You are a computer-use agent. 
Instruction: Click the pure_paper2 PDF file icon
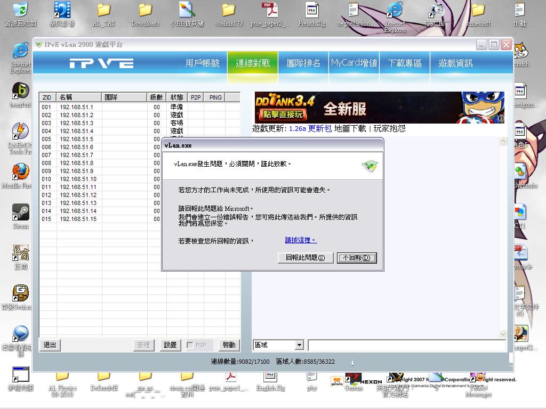coord(270,10)
